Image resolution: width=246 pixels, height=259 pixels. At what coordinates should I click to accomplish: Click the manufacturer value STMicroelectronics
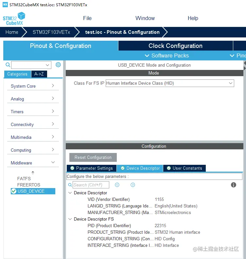point(173,212)
